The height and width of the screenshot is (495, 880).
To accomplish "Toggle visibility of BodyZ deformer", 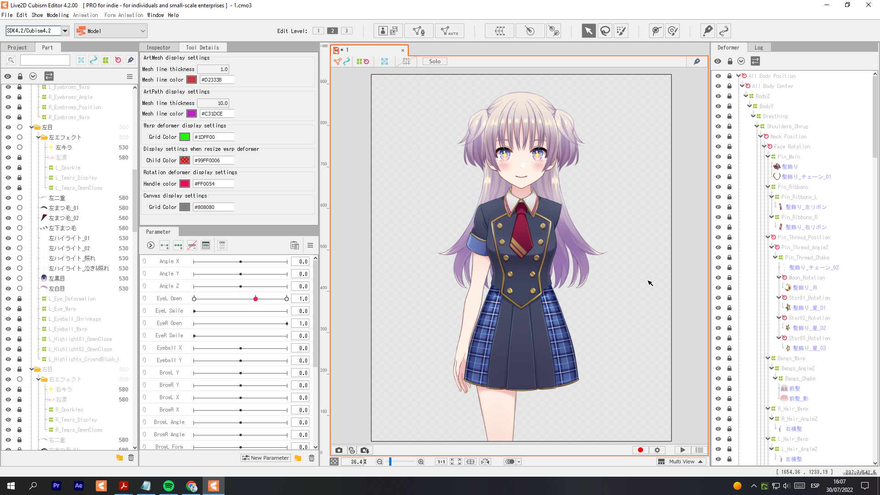I will 718,96.
